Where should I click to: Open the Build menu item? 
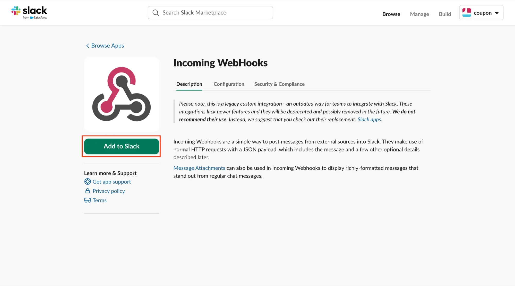click(445, 14)
